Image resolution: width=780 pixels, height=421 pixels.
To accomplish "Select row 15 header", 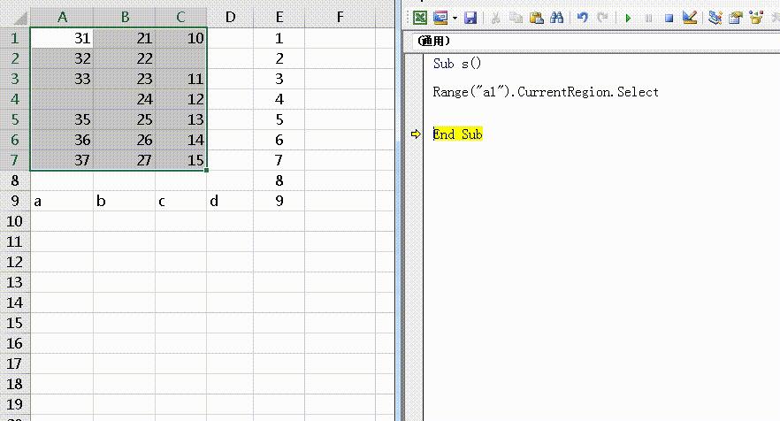I will coord(15,323).
